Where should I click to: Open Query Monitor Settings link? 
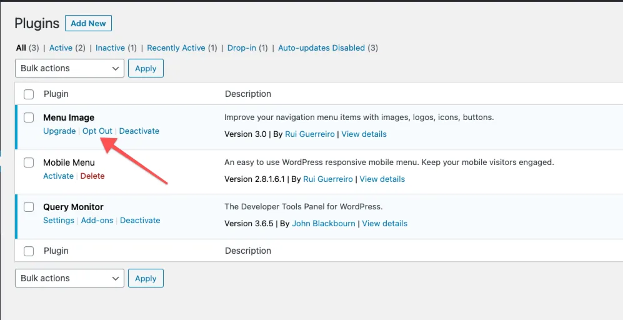59,221
